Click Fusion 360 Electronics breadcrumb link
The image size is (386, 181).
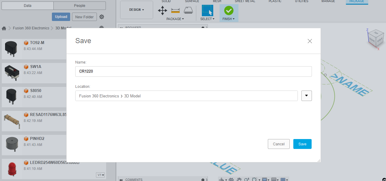(x=31, y=28)
